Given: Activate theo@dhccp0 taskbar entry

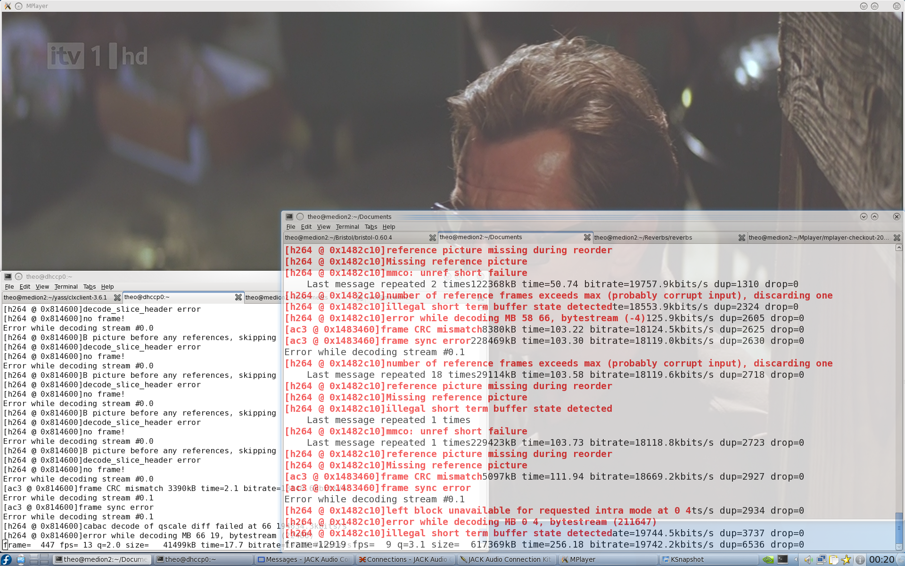Looking at the screenshot, I should (x=204, y=559).
